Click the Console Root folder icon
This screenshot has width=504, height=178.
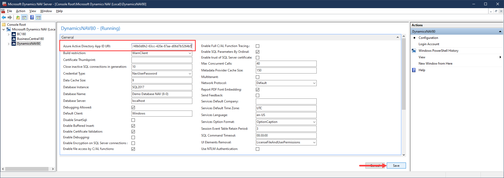tap(4, 25)
